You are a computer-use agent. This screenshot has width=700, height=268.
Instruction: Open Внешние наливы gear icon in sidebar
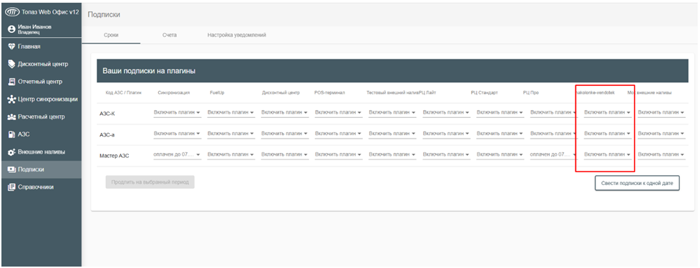click(12, 152)
